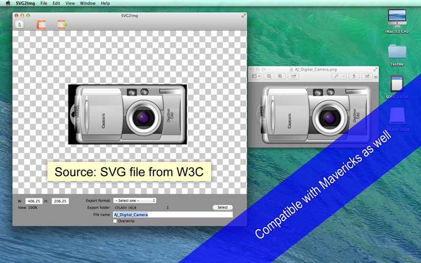Zoom in on AJ_Digital_Camera.png in Preview
Viewport: 421px width, 263px height.
[x=280, y=76]
